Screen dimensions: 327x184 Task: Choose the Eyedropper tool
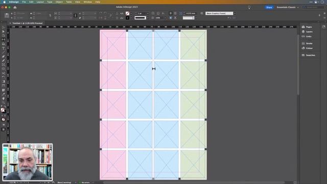coord(4,94)
